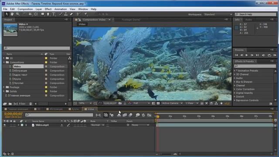
Task: Open the Full resolution dropdown
Action: (x=141, y=103)
